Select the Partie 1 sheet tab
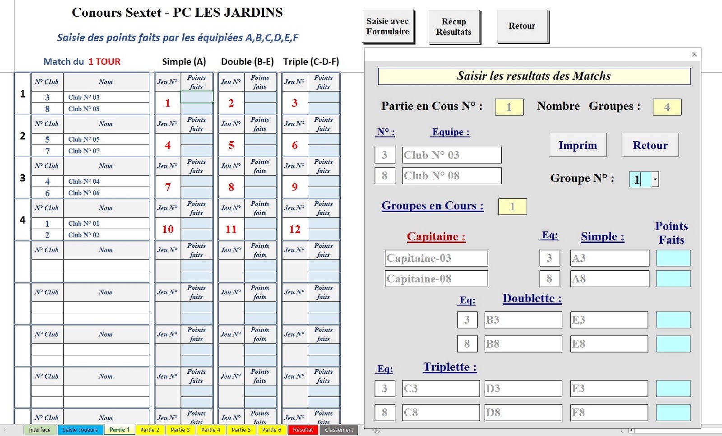The width and height of the screenshot is (722, 436). point(119,430)
